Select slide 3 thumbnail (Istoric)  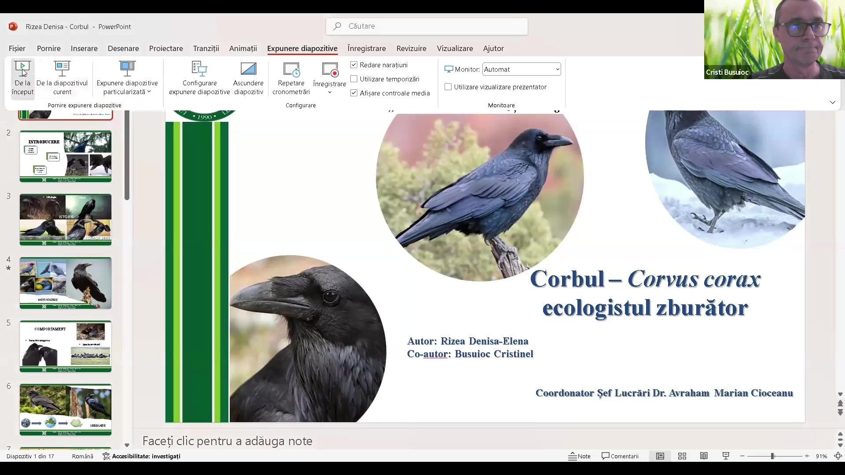click(x=66, y=219)
